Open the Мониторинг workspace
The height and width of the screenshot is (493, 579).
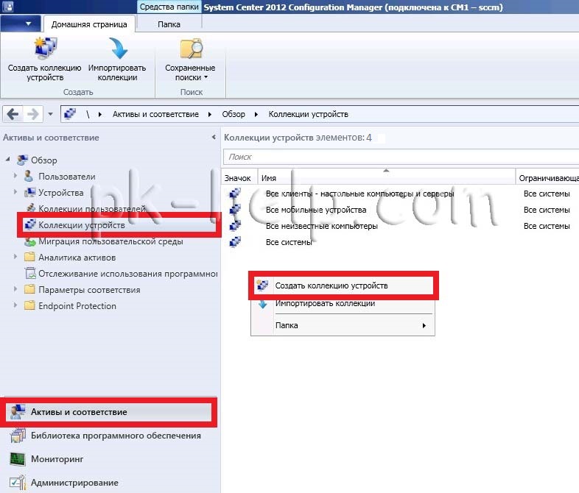coord(110,459)
